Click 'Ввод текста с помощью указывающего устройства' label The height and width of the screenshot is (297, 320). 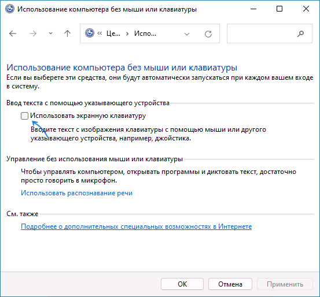pos(88,103)
